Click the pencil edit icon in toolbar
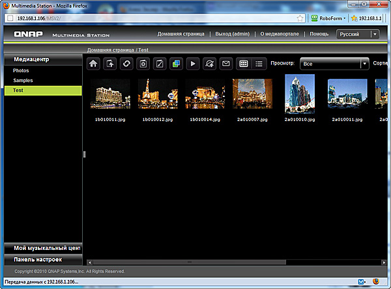Screen dimensions: 391x289 [160, 64]
